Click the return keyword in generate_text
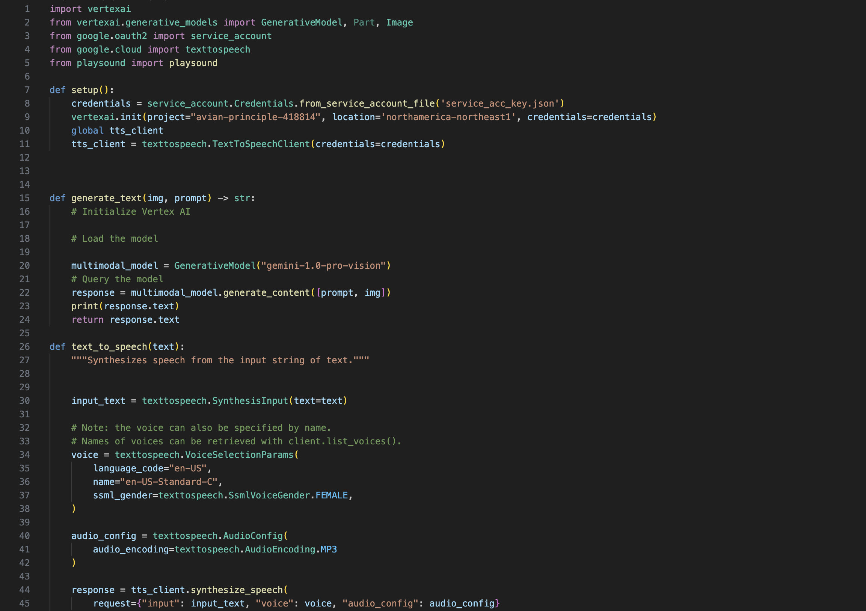 pos(87,320)
